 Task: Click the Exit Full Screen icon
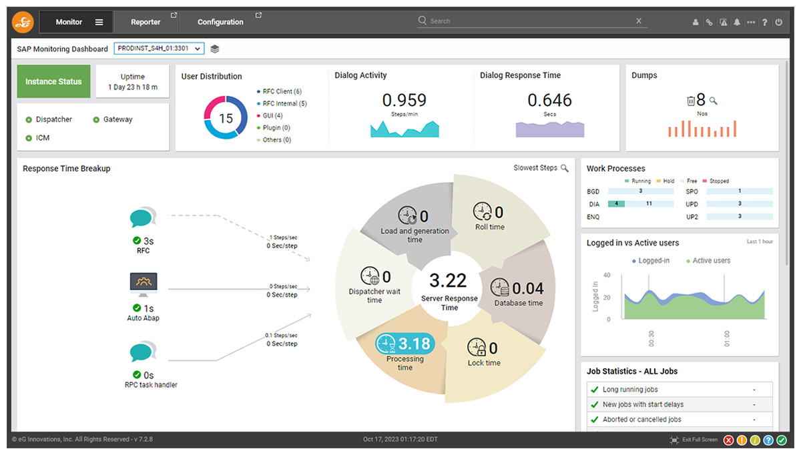[x=675, y=440]
